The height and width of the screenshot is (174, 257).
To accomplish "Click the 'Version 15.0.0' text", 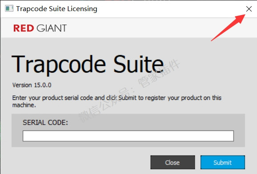I will [32, 85].
